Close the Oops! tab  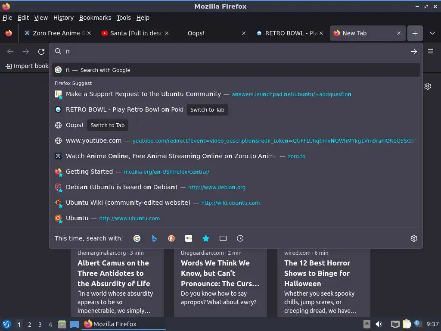[x=244, y=33]
